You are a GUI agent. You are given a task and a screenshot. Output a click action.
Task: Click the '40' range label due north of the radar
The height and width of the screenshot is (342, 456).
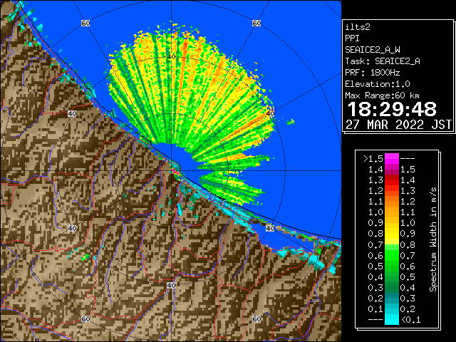172,57
